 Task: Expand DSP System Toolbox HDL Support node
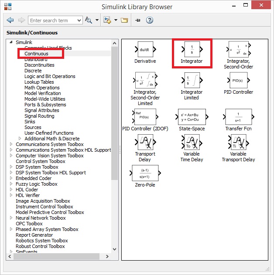[x=11, y=173]
